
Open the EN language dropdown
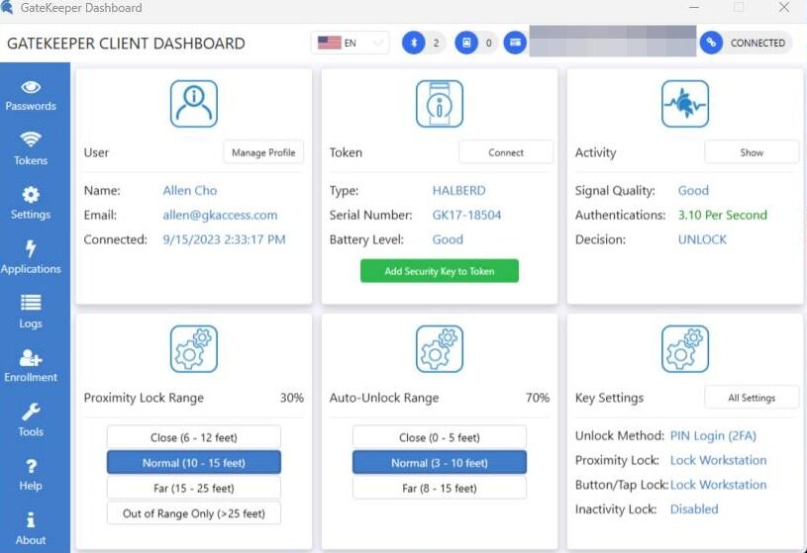pos(350,43)
